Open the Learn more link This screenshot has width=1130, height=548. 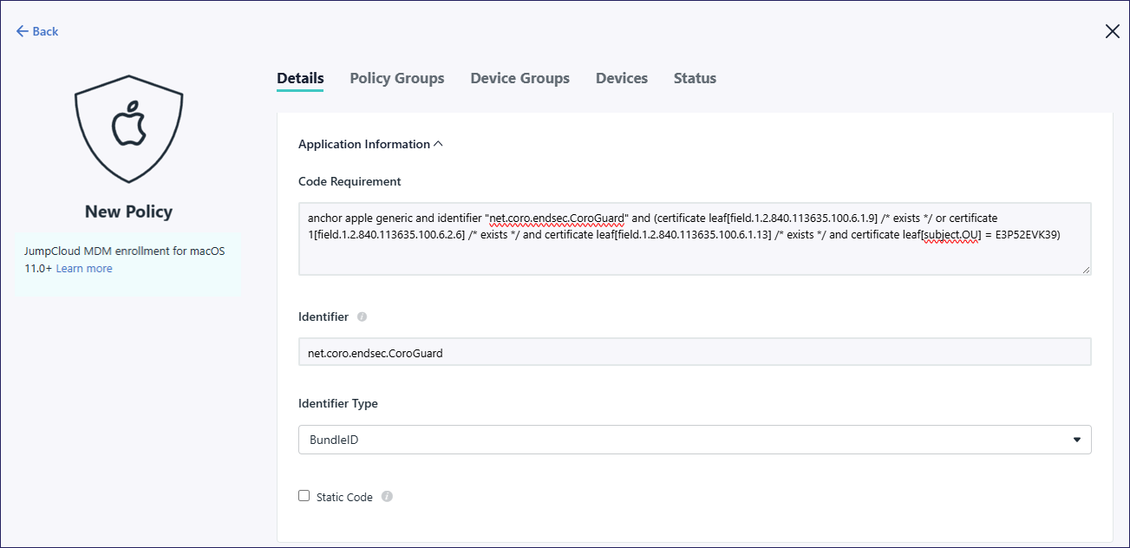84,269
